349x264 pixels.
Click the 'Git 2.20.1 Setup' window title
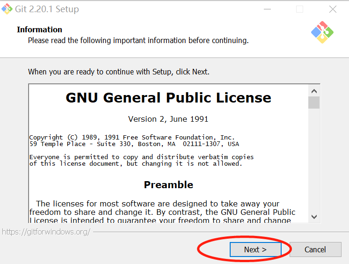(x=47, y=9)
